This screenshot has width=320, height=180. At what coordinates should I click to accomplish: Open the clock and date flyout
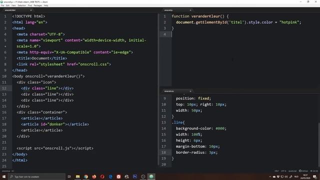[x=305, y=176]
